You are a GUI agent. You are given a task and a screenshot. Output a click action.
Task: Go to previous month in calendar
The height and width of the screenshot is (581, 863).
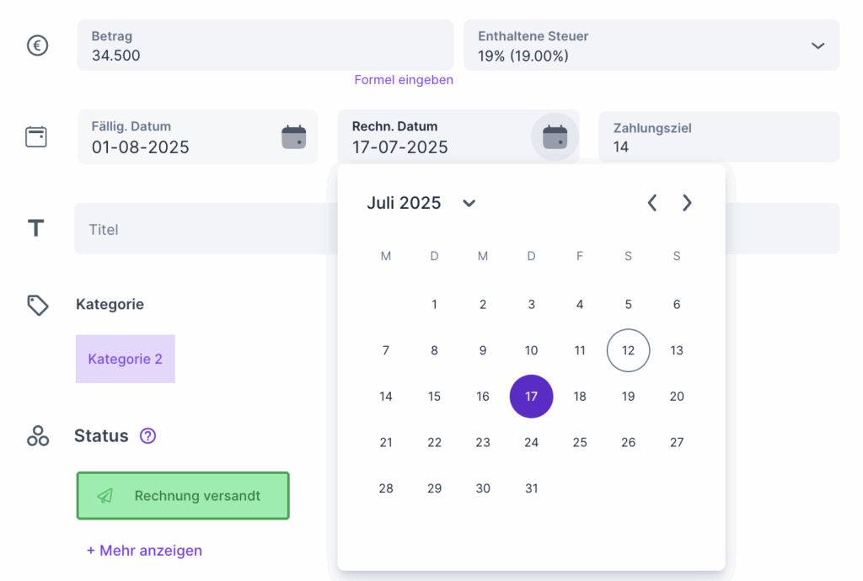652,203
